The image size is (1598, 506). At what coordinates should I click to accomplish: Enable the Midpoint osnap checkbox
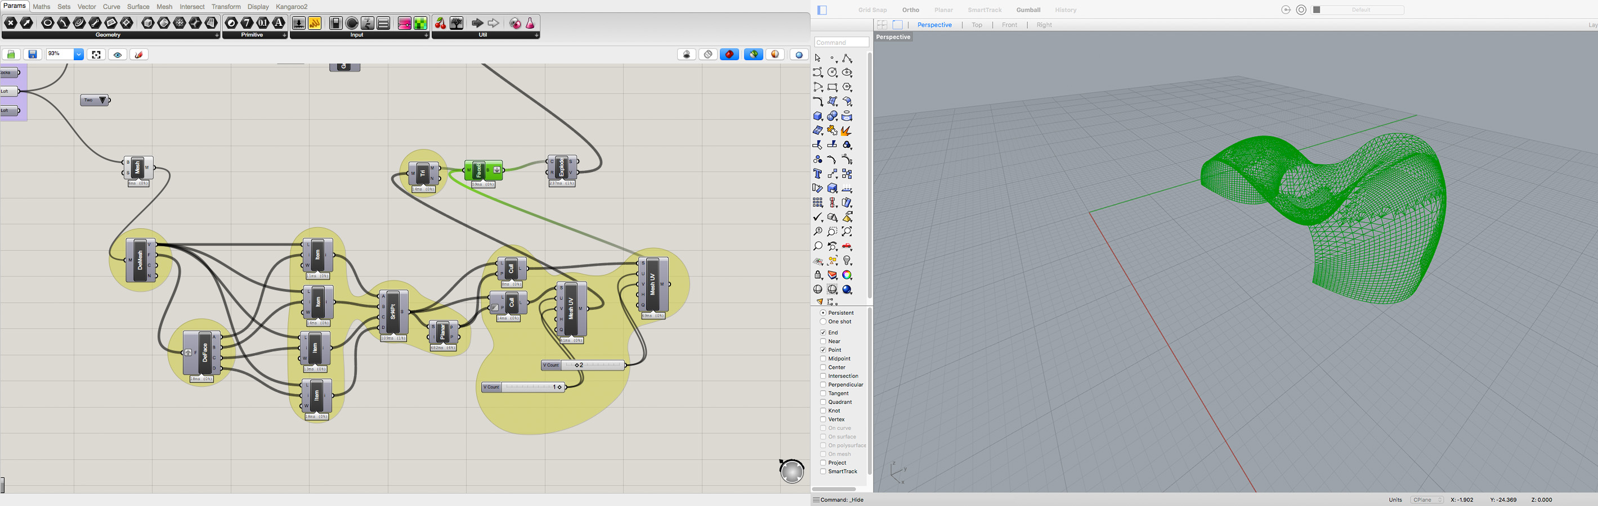click(823, 359)
